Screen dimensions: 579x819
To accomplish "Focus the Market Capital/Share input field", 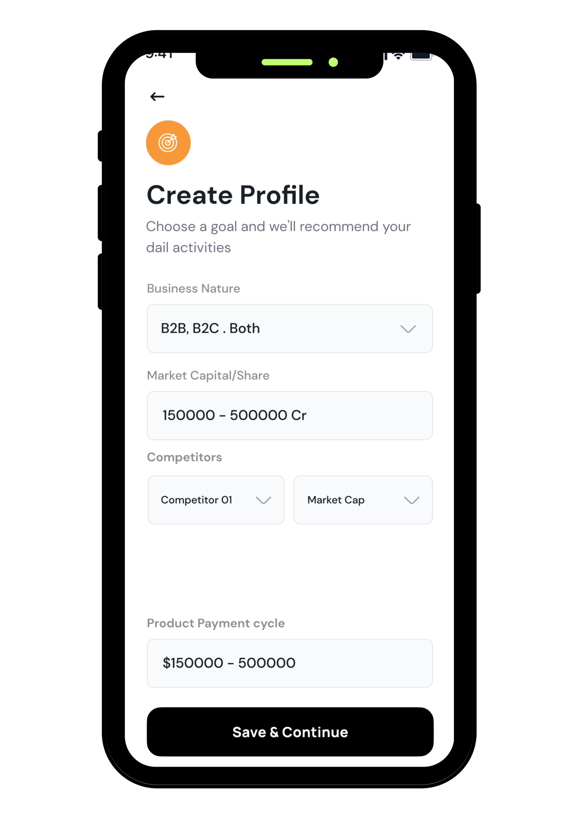I will tap(289, 415).
